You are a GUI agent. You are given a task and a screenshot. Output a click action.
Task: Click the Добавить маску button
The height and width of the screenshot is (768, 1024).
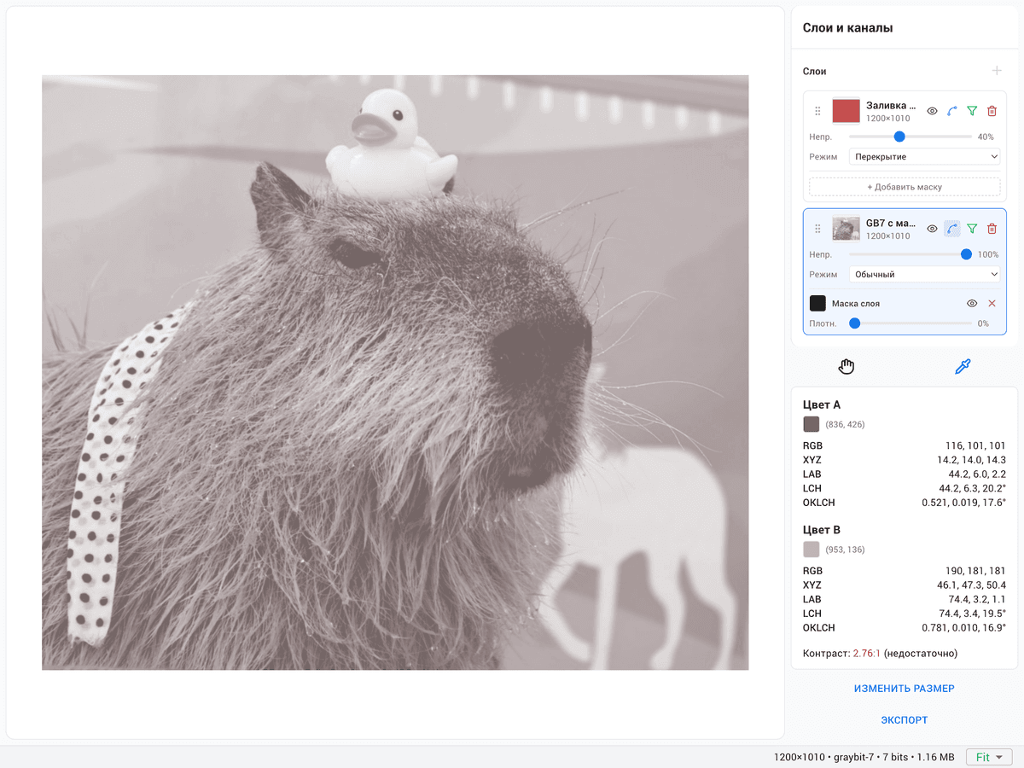[905, 187]
